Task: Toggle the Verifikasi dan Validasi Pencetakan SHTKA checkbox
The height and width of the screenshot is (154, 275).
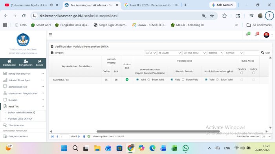Action: pos(52,47)
